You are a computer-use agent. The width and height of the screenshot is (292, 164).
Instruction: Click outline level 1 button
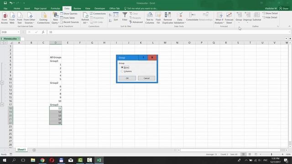point(2,42)
